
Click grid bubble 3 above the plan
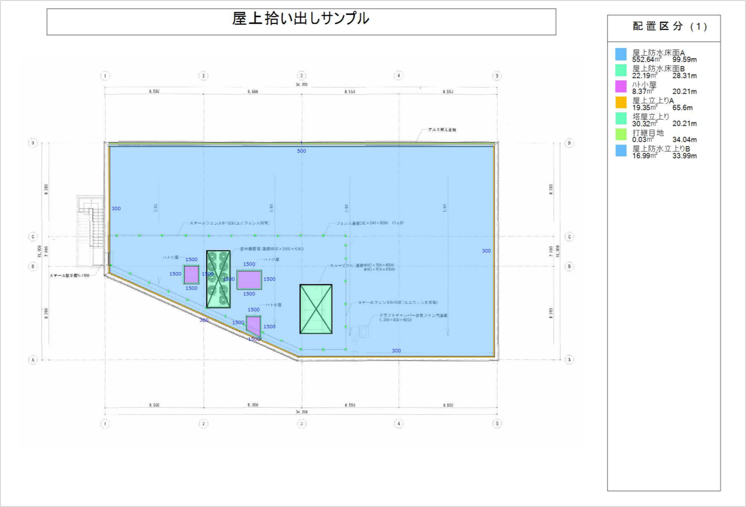coord(301,76)
